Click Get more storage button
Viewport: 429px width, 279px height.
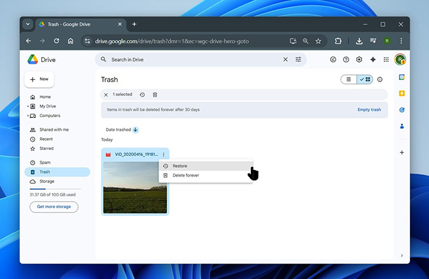pyautogui.click(x=54, y=207)
